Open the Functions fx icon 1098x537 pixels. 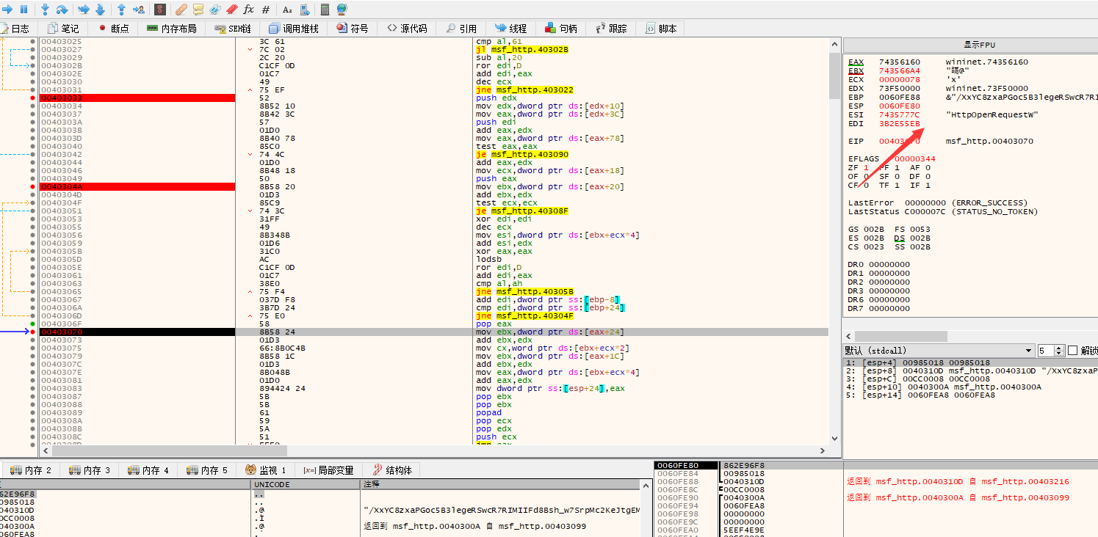249,10
